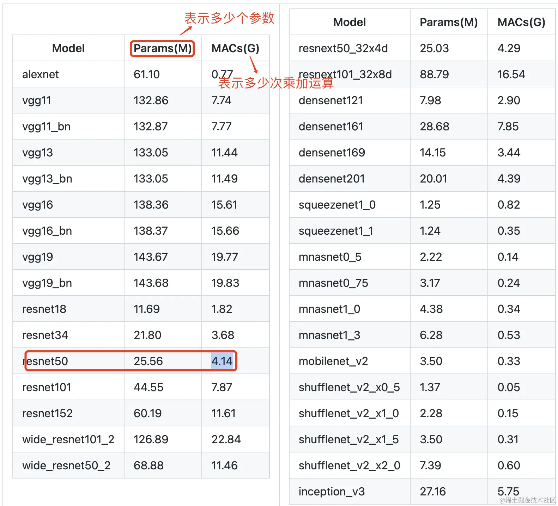Click the densenet161 model name
The width and height of the screenshot is (558, 506).
[x=331, y=126]
